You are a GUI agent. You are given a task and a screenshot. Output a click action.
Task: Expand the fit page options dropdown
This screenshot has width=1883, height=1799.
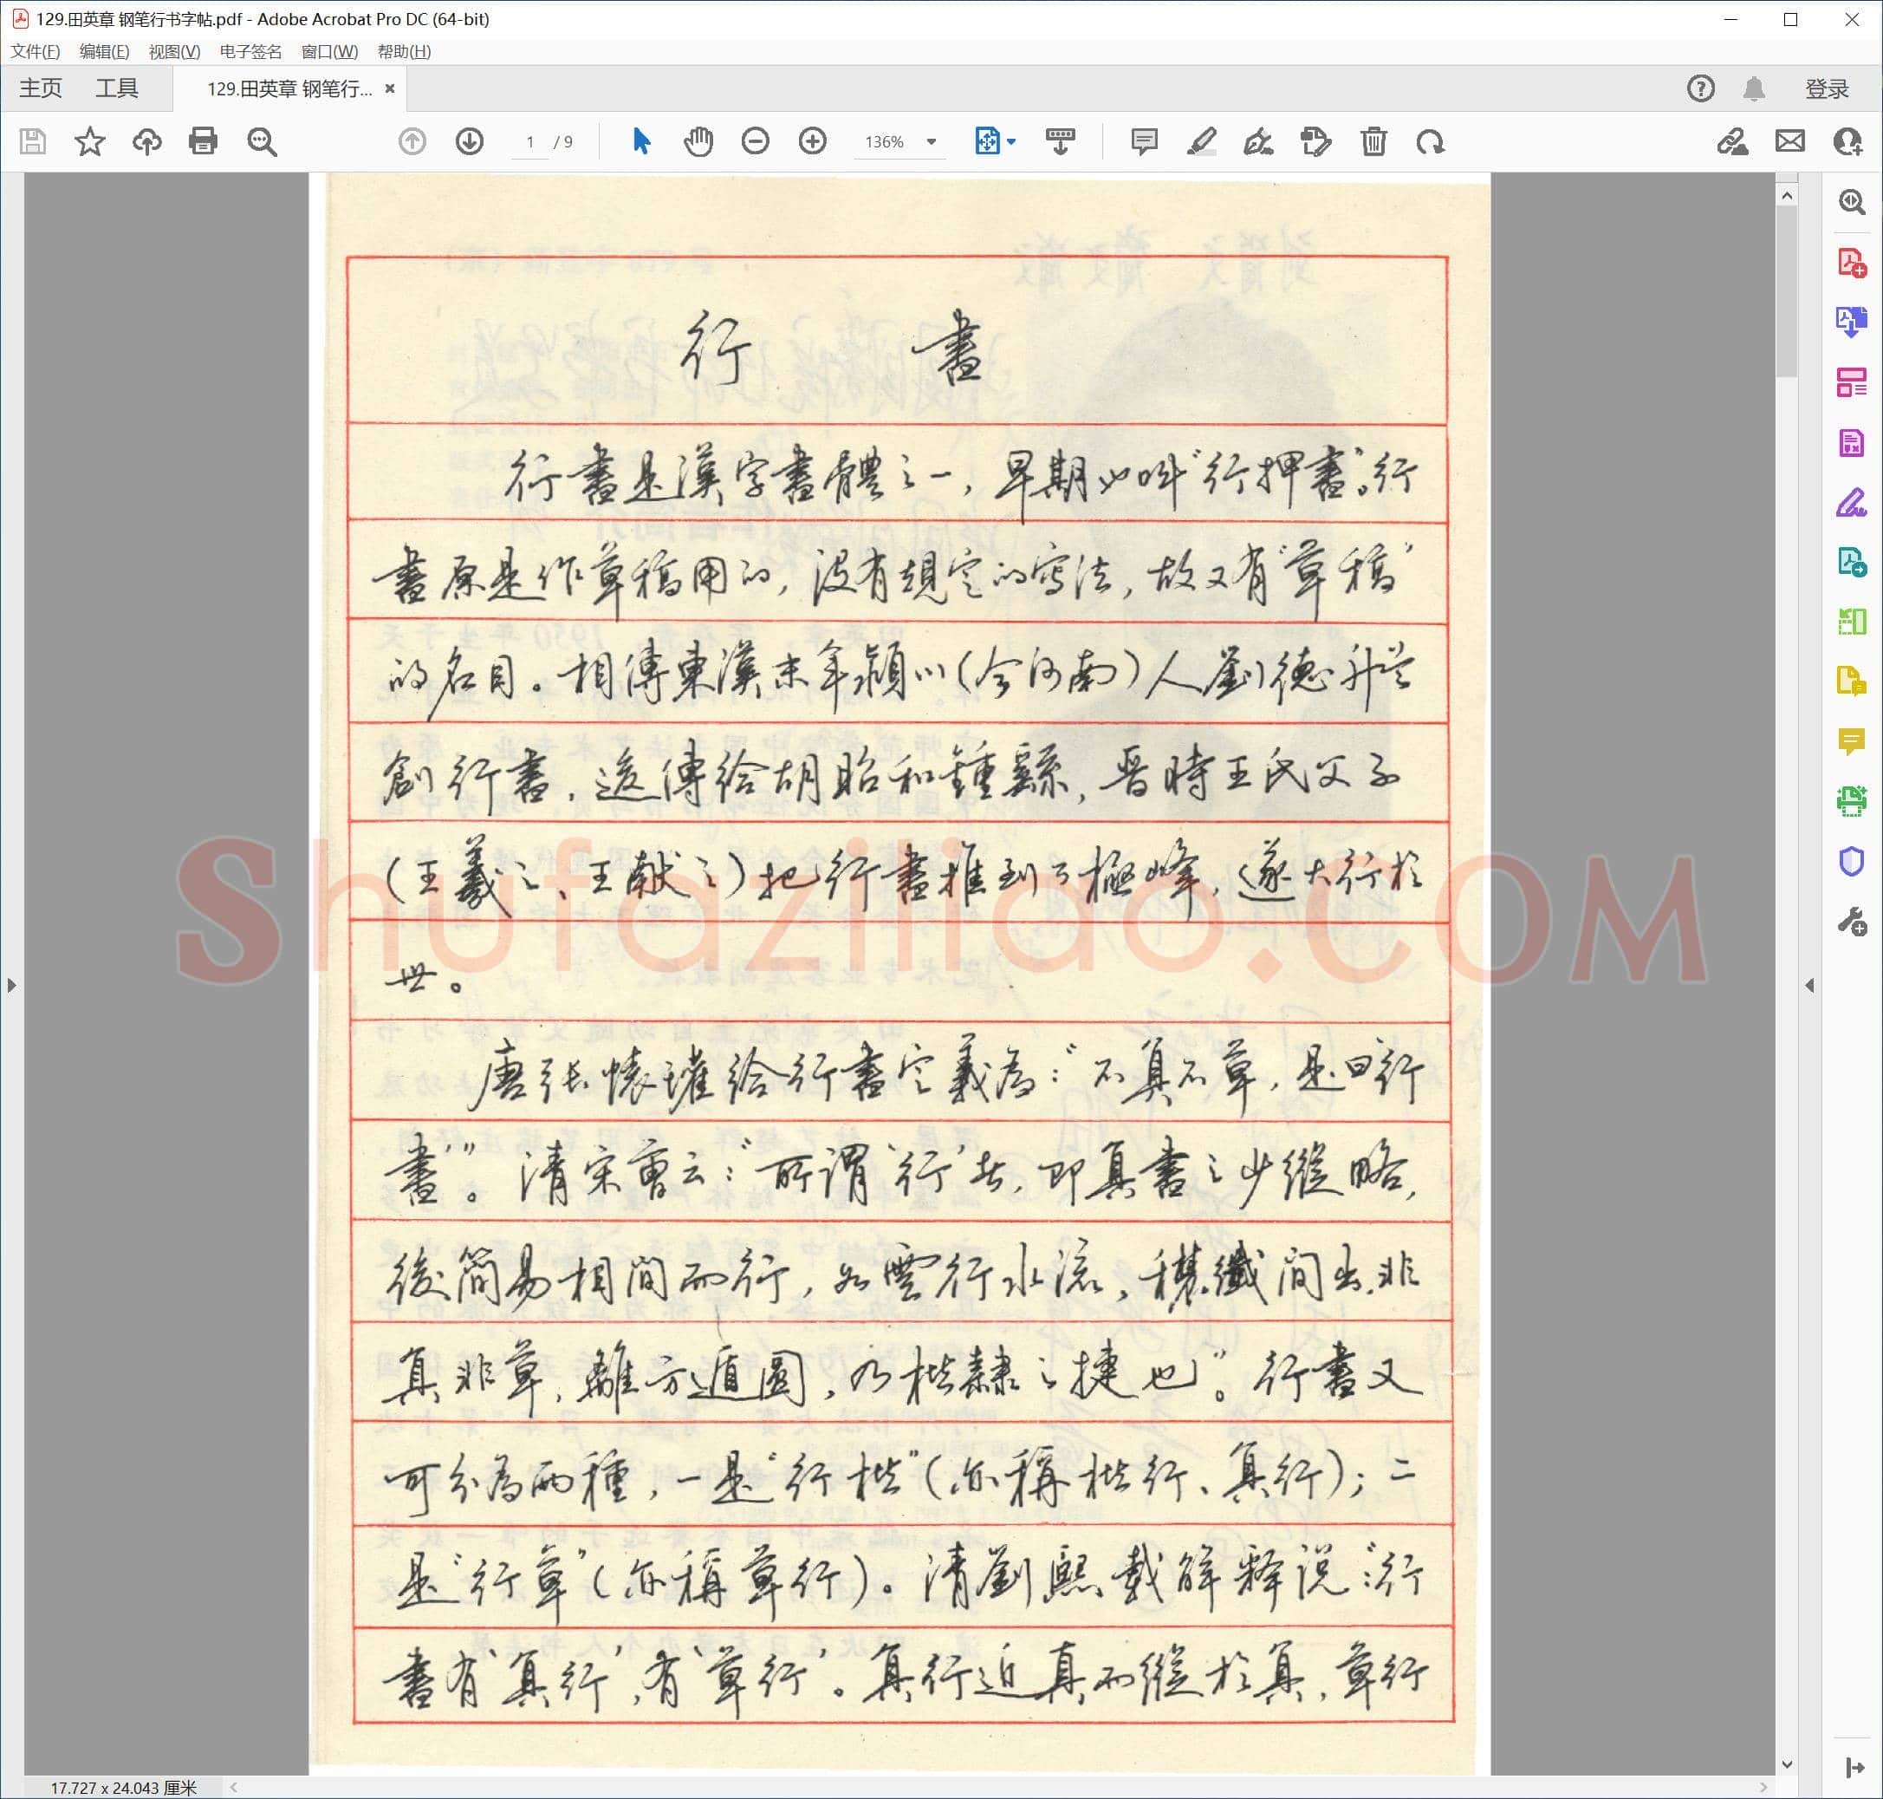click(1011, 142)
